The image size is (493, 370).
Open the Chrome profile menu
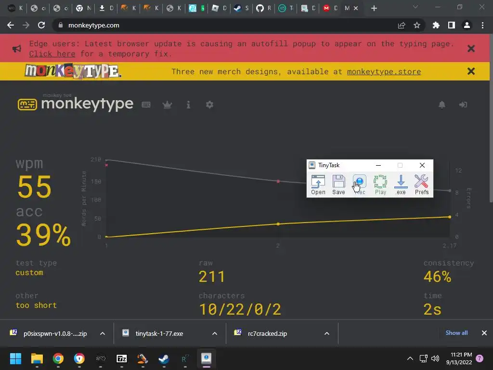pyautogui.click(x=467, y=25)
